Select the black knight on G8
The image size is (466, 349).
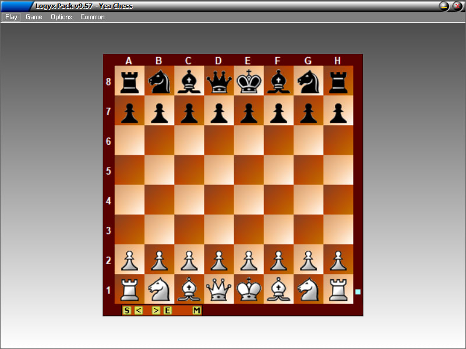309,81
